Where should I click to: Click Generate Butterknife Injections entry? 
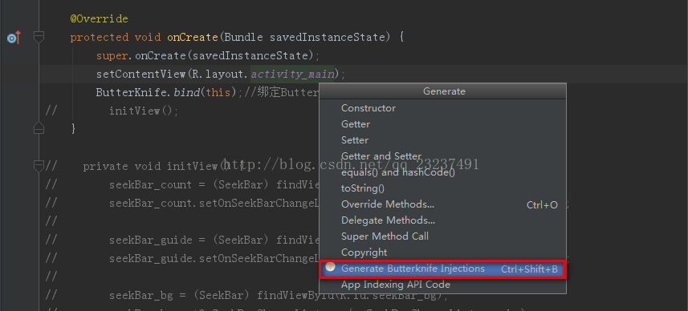pos(442,269)
